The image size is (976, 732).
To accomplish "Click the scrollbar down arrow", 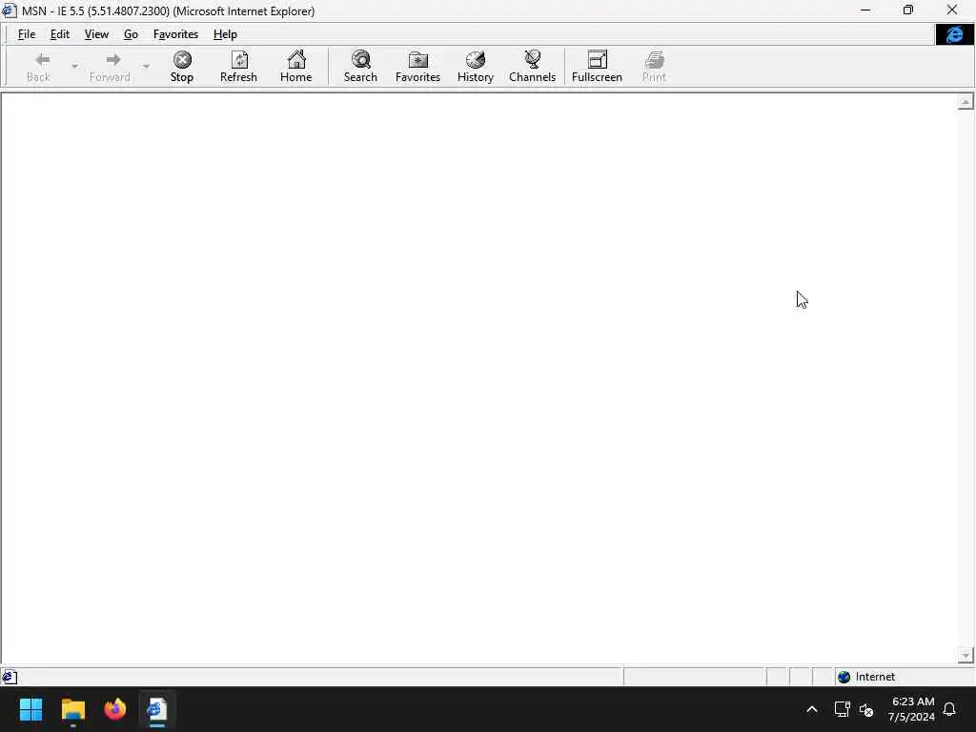I will [966, 655].
